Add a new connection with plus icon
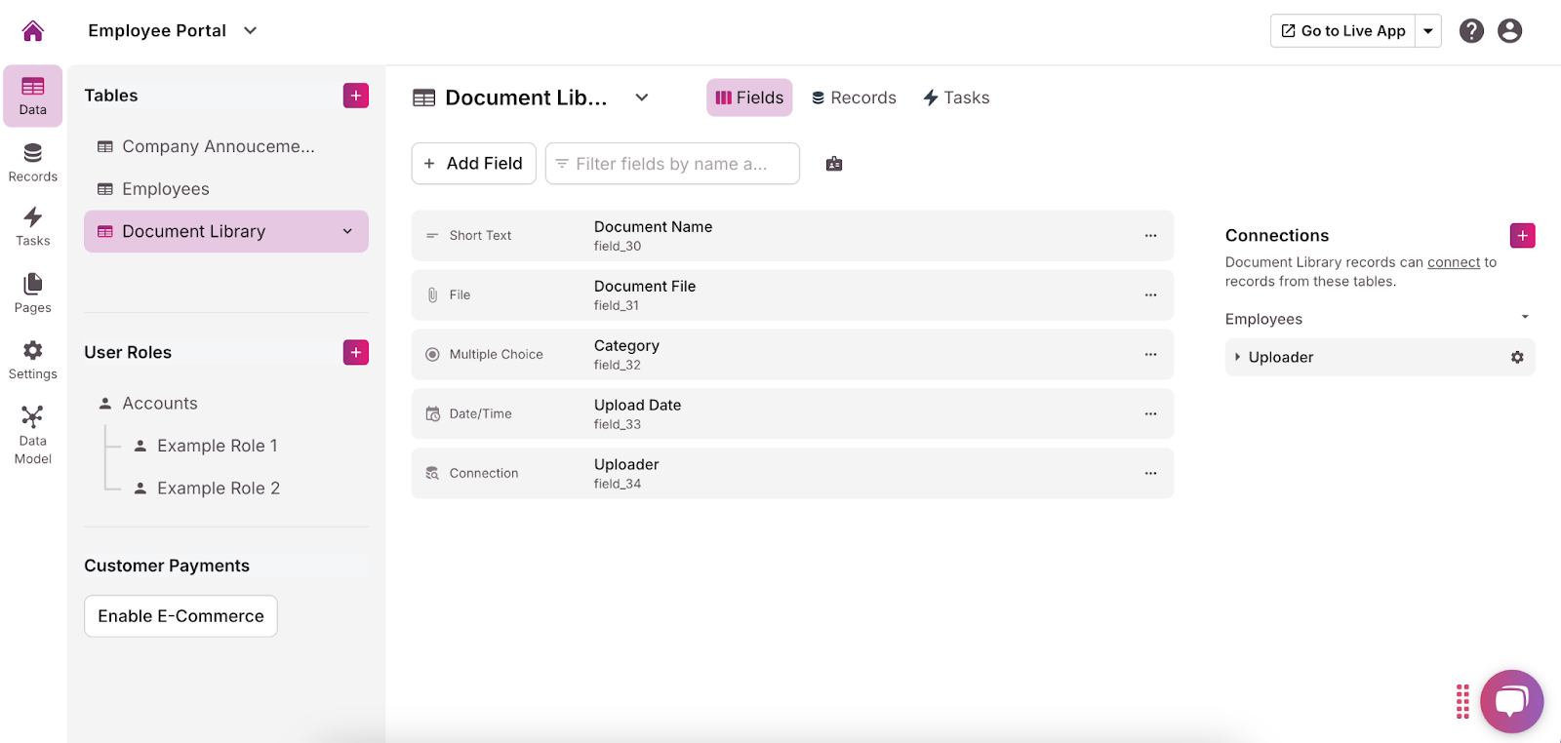Image resolution: width=1561 pixels, height=743 pixels. click(x=1522, y=236)
